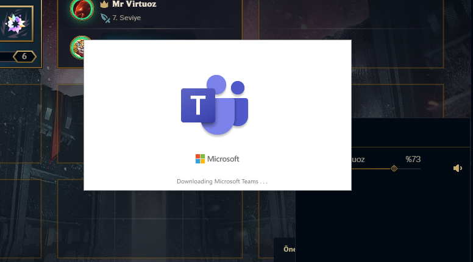Click the 'Downloading Microsoft Teams' status text
Image resolution: width=473 pixels, height=262 pixels.
coord(222,182)
